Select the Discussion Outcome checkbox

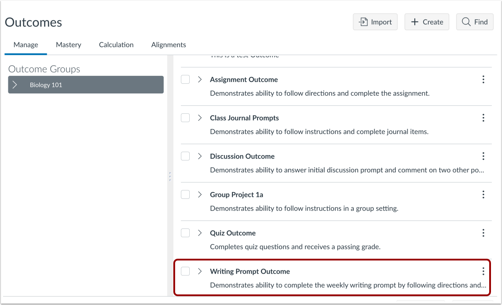pos(185,156)
